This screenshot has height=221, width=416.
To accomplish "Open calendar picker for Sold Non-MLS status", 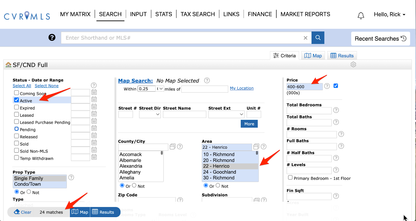I will click(94, 150).
